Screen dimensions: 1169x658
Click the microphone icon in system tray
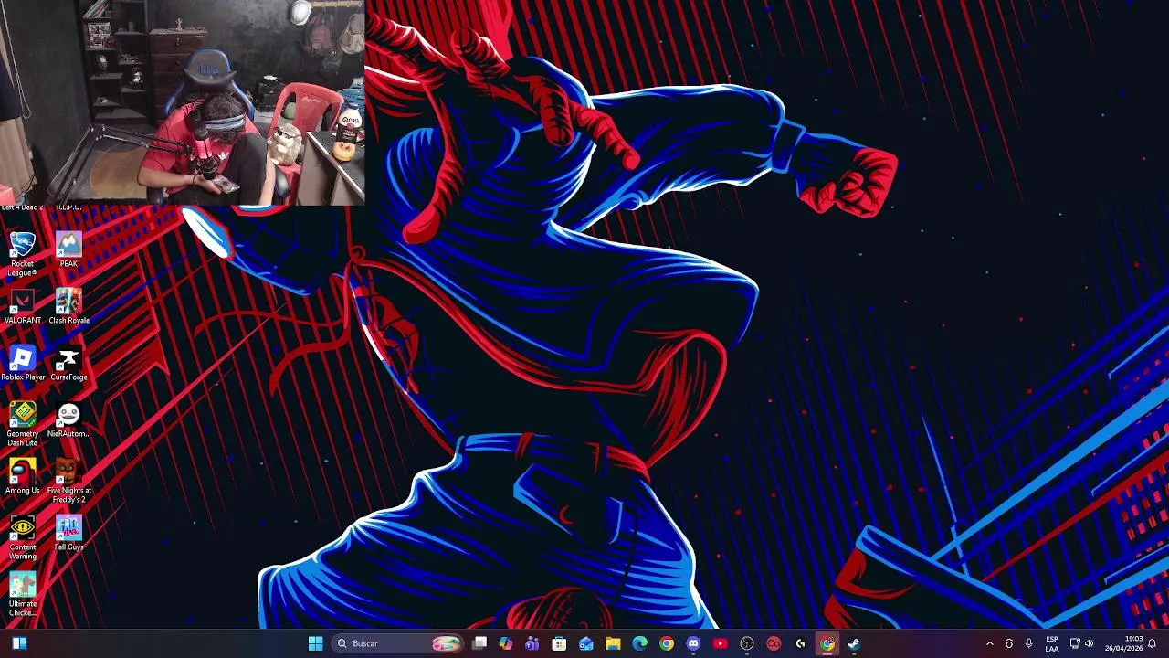(1028, 643)
